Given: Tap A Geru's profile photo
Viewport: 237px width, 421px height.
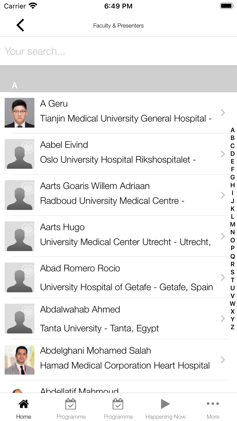Looking at the screenshot, I should click(x=20, y=113).
